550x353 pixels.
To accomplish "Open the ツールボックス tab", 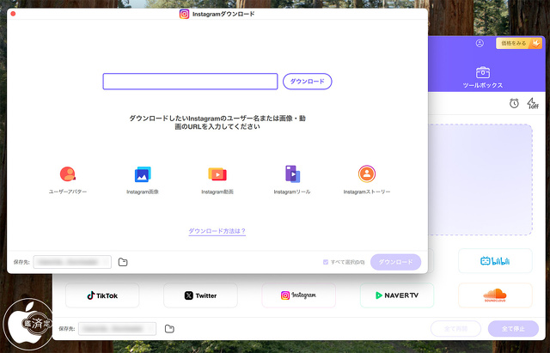I will point(482,76).
